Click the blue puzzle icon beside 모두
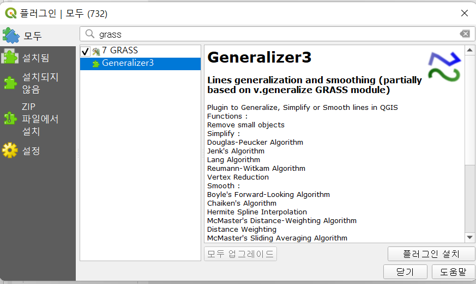The height and width of the screenshot is (284, 476). [x=11, y=36]
